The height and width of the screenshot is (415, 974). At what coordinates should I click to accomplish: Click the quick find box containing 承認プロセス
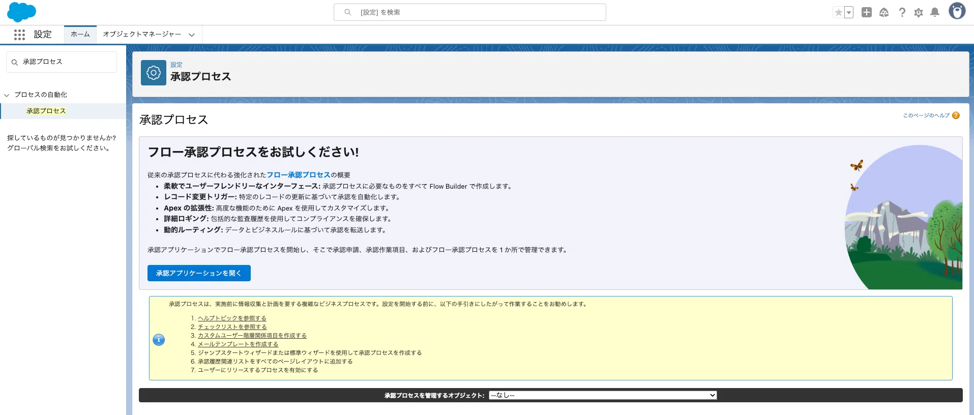pyautogui.click(x=62, y=62)
